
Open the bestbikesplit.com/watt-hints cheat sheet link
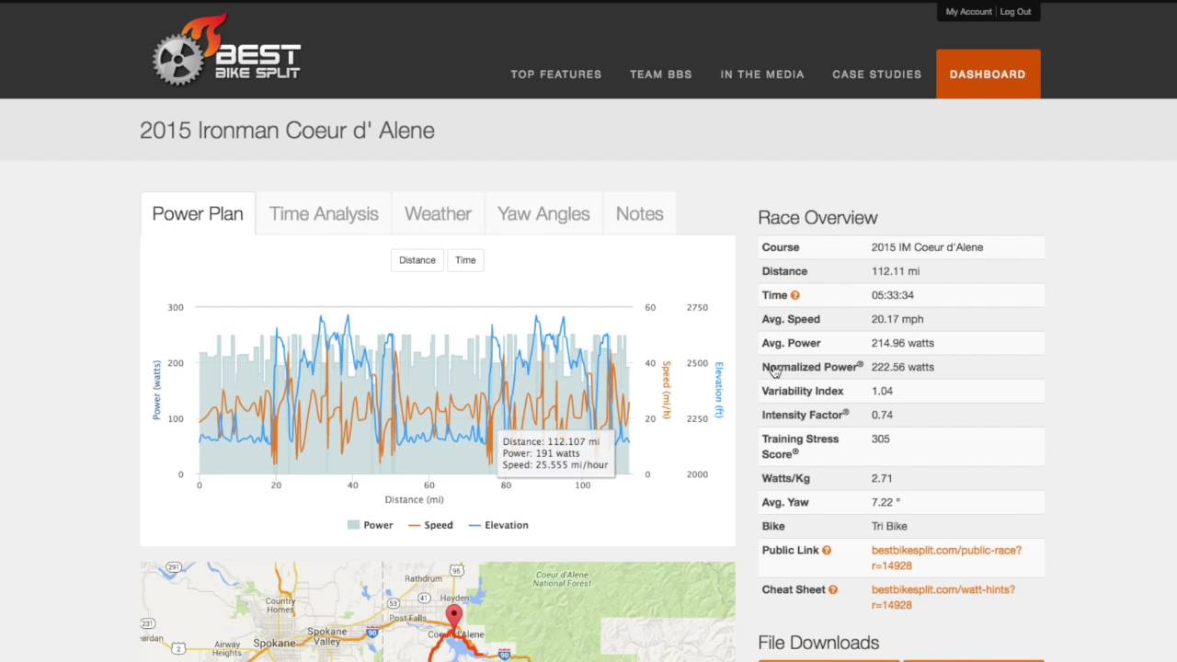tap(943, 598)
